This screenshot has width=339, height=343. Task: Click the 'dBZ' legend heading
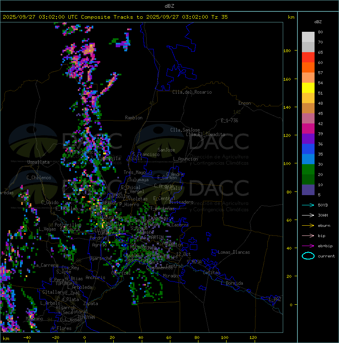(318, 22)
